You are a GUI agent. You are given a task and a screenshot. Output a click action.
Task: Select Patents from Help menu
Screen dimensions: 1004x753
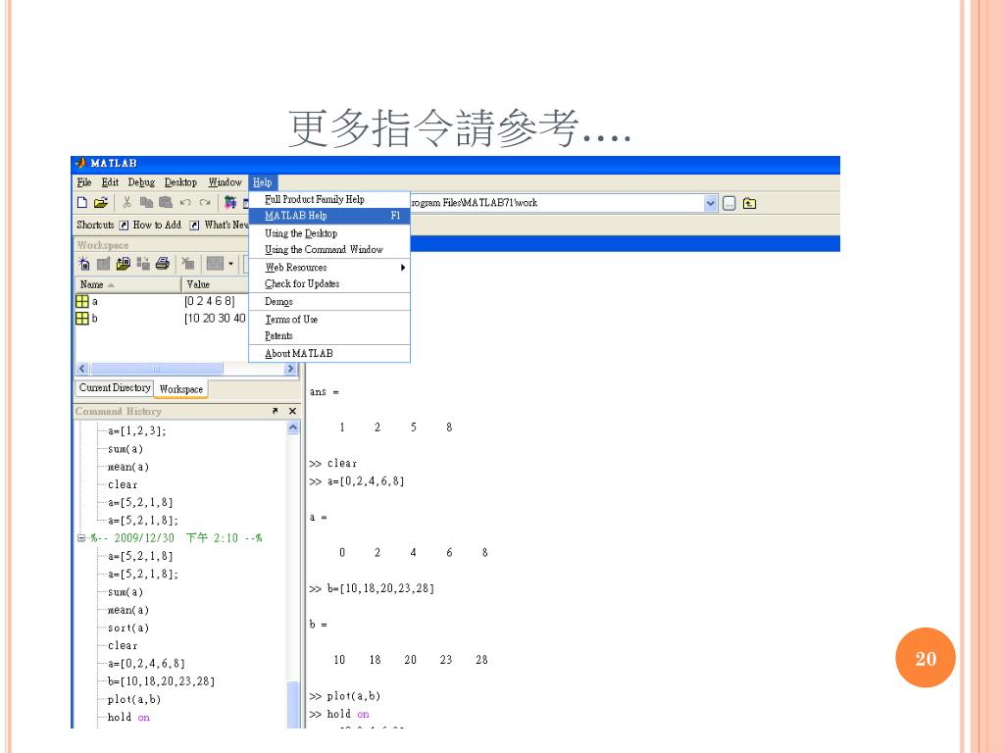[329, 335]
